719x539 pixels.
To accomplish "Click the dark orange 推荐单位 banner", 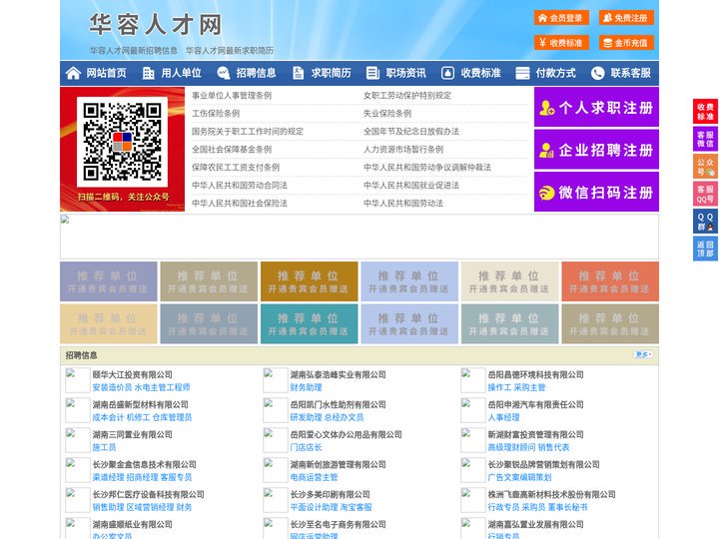I will [309, 281].
